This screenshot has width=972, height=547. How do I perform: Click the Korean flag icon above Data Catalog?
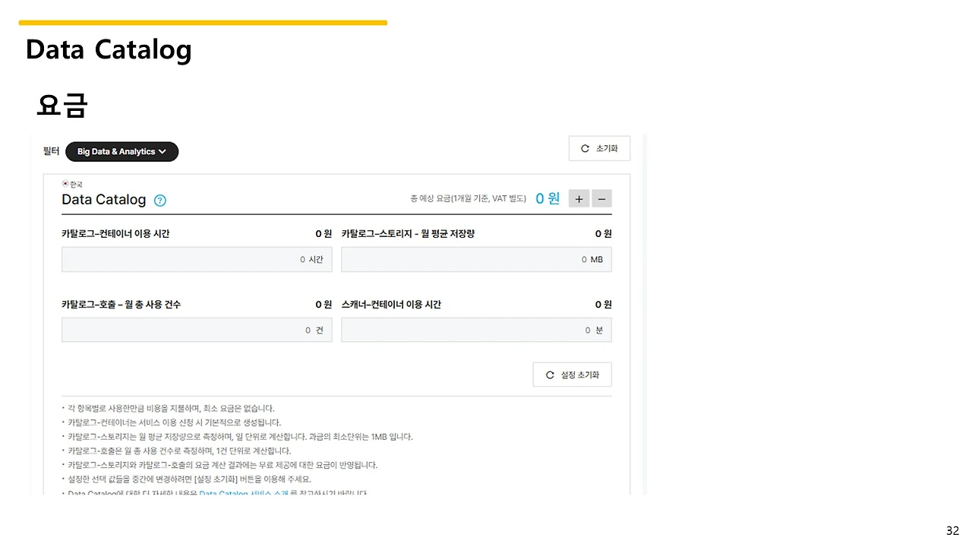point(67,183)
